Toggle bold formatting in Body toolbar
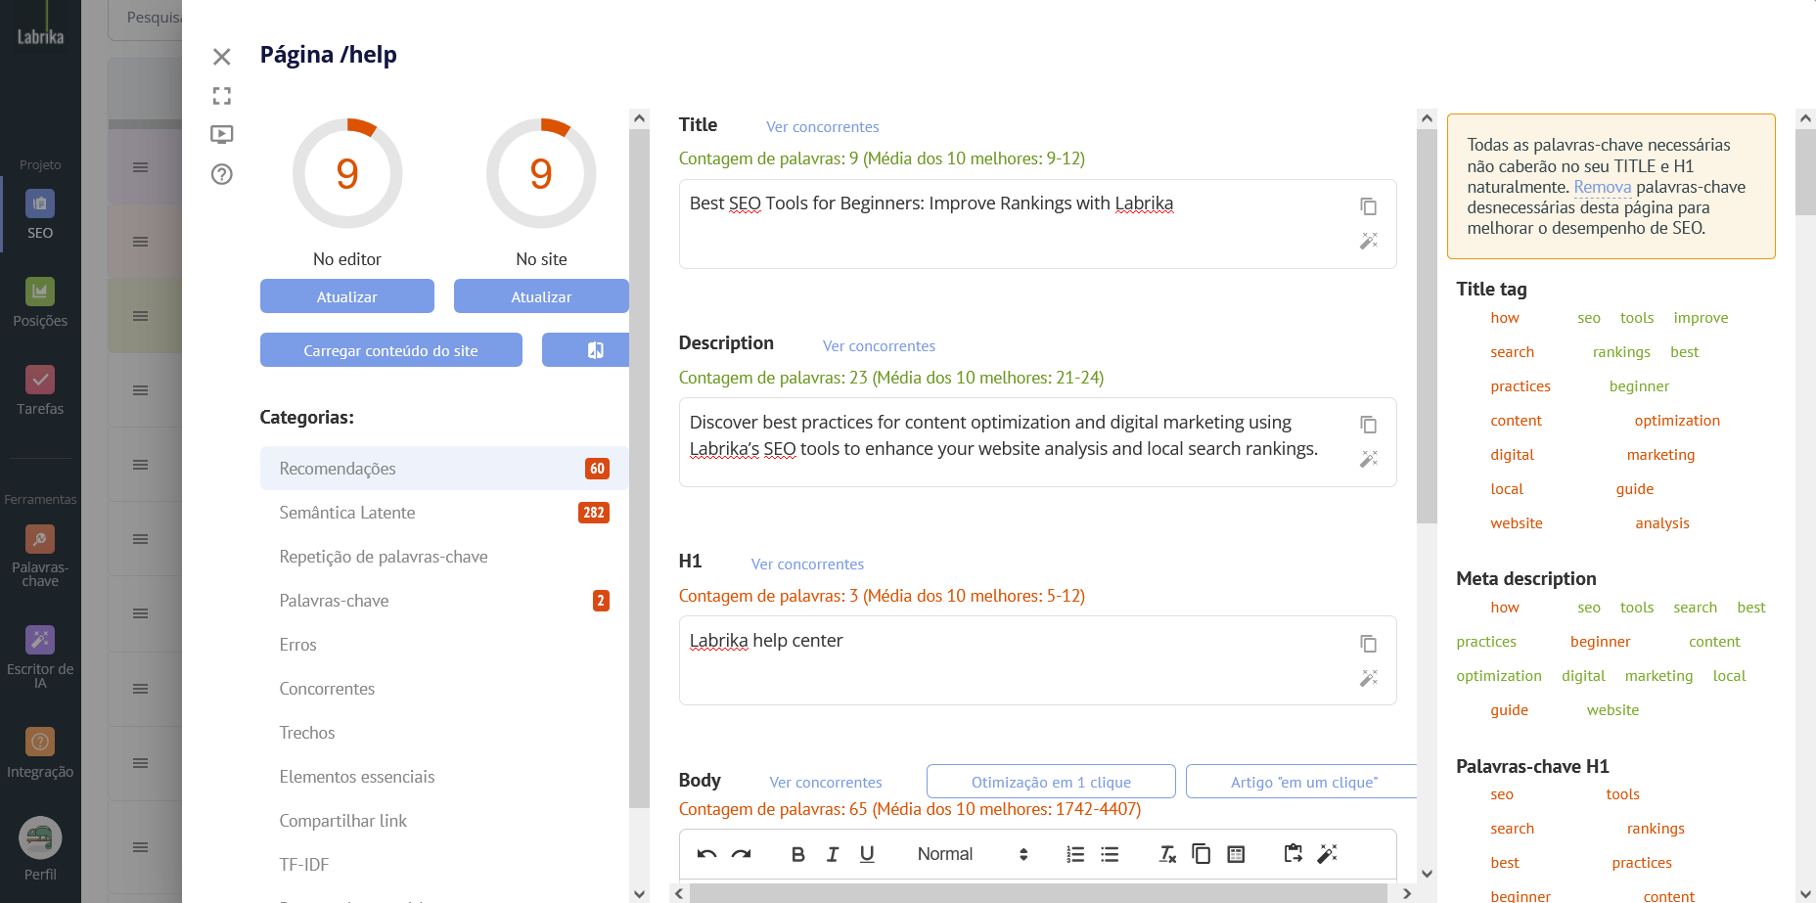The image size is (1816, 903). pyautogui.click(x=797, y=854)
